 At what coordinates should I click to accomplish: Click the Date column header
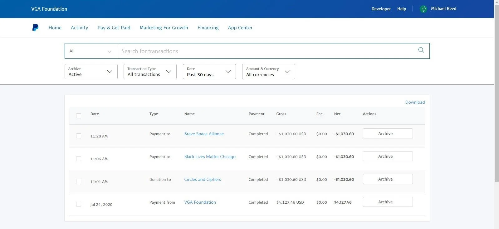coord(95,114)
